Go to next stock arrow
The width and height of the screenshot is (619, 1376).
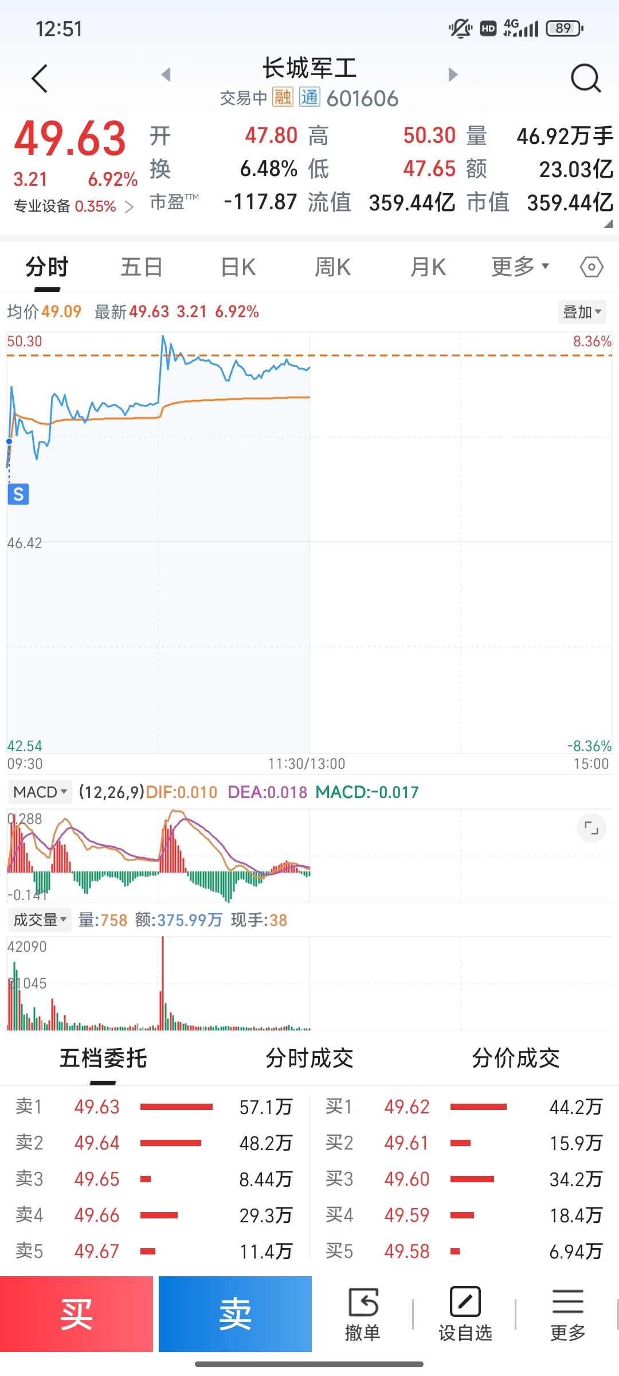(x=453, y=75)
